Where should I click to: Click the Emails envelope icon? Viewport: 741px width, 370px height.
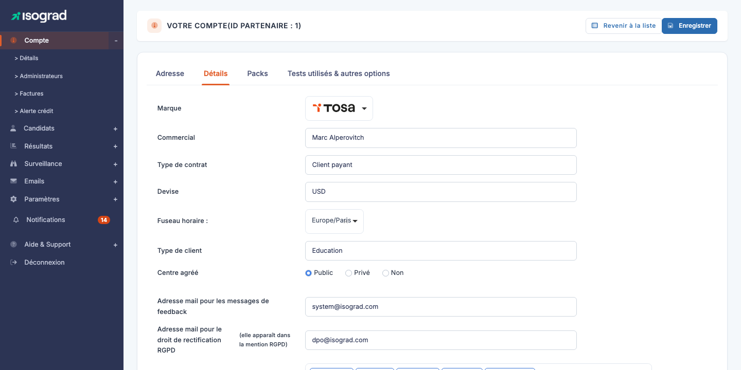point(13,181)
